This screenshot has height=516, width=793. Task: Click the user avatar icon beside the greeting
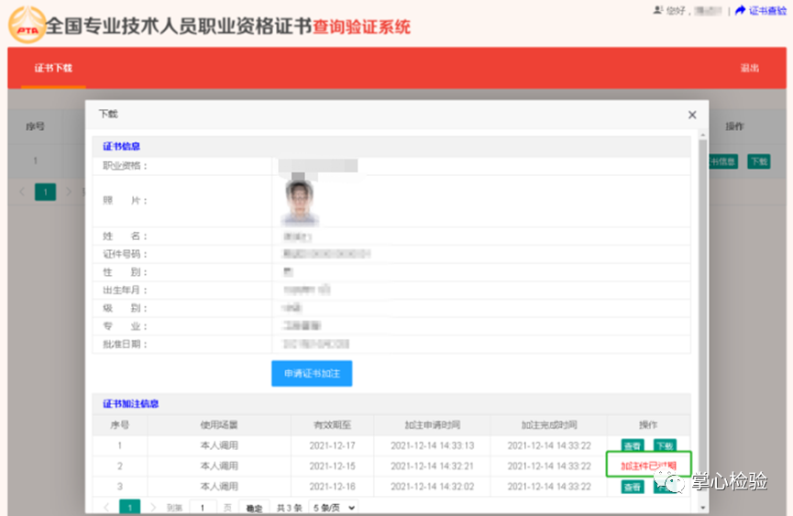coord(657,10)
